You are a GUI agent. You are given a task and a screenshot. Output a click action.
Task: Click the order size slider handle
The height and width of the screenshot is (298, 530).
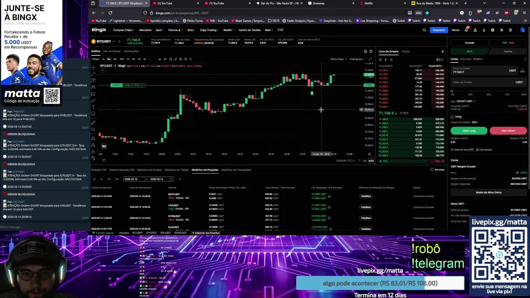452,91
